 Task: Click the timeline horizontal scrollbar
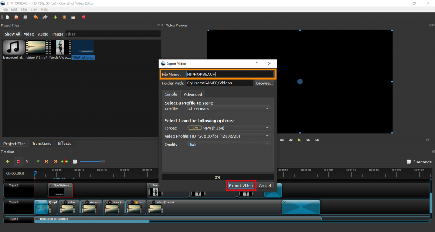(x=92, y=221)
